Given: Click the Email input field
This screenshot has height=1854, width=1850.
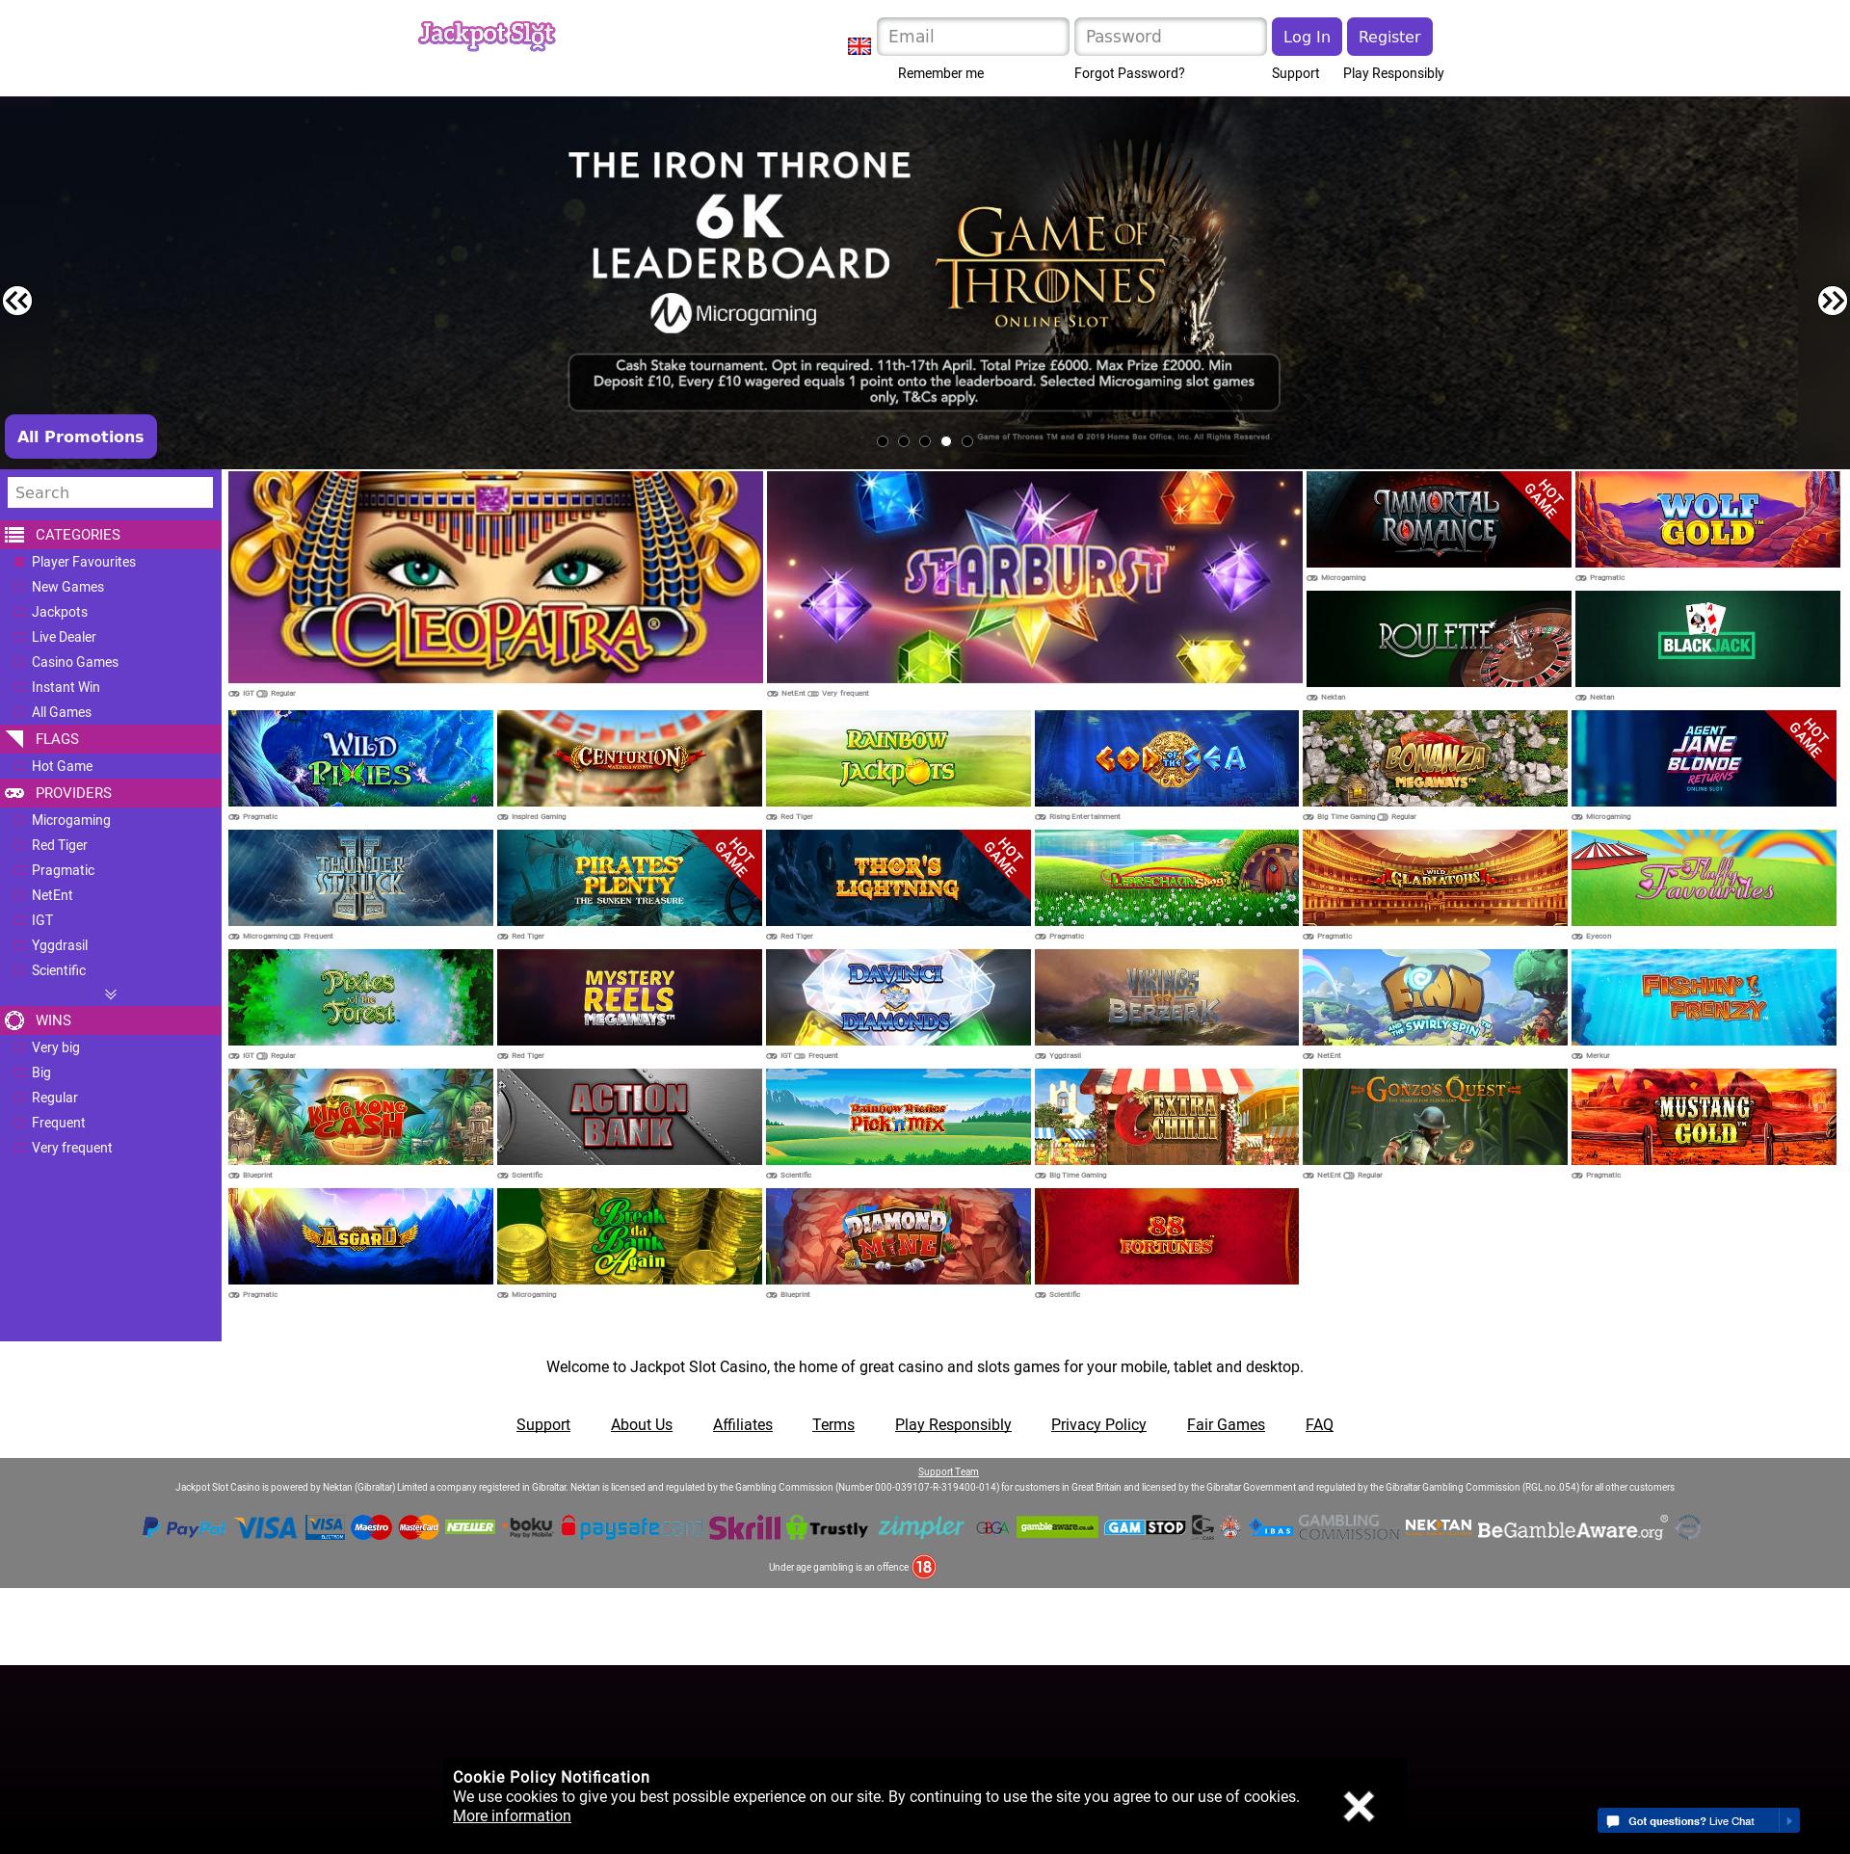Looking at the screenshot, I should point(973,37).
